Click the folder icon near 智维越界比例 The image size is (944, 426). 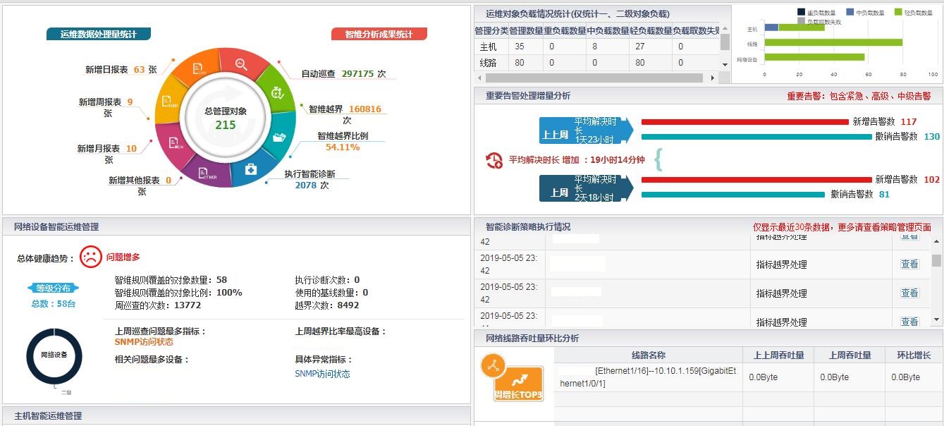[279, 138]
